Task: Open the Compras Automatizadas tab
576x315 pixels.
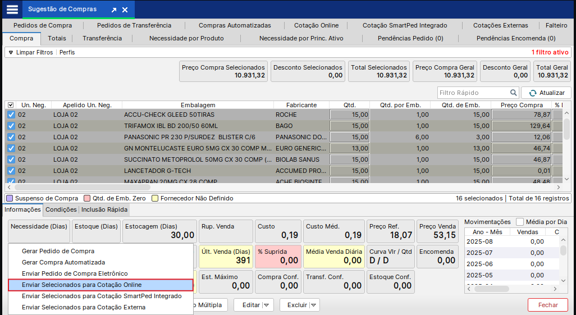Action: (235, 25)
